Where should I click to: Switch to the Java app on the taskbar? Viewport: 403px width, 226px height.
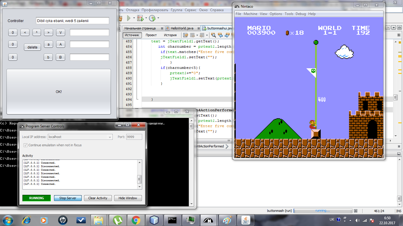point(245,220)
